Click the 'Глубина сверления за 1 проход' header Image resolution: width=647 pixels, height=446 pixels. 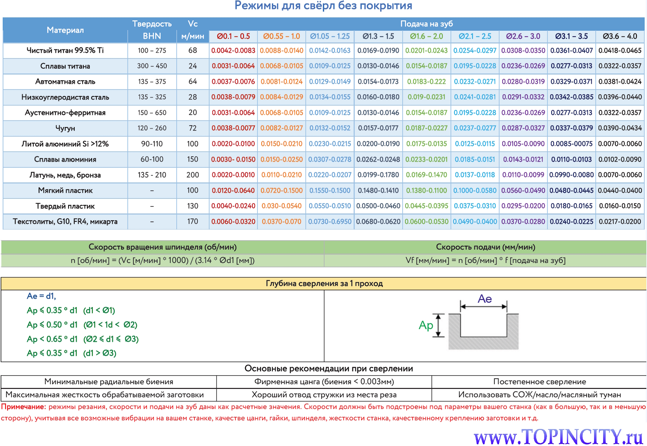tap(324, 283)
